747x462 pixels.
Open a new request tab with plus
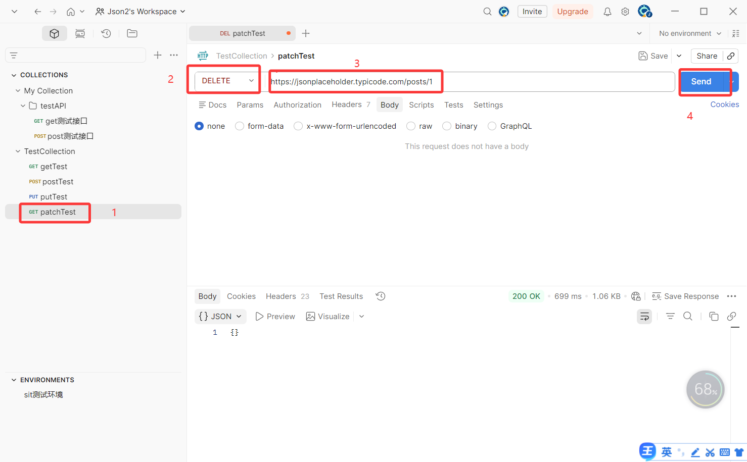[306, 33]
